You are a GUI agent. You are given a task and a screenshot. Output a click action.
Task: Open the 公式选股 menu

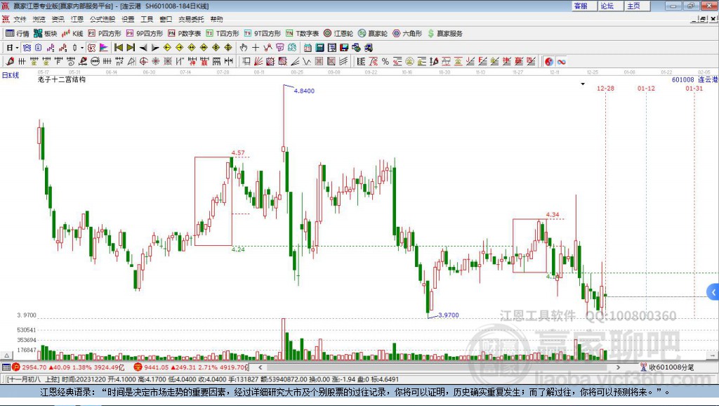(x=103, y=19)
